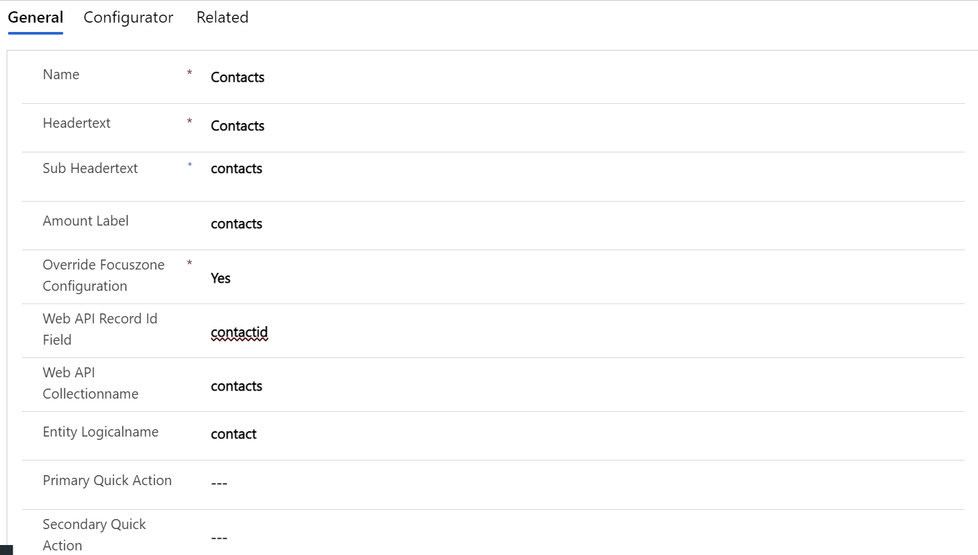Click into the Amount Label field
This screenshot has width=978, height=555.
point(236,224)
